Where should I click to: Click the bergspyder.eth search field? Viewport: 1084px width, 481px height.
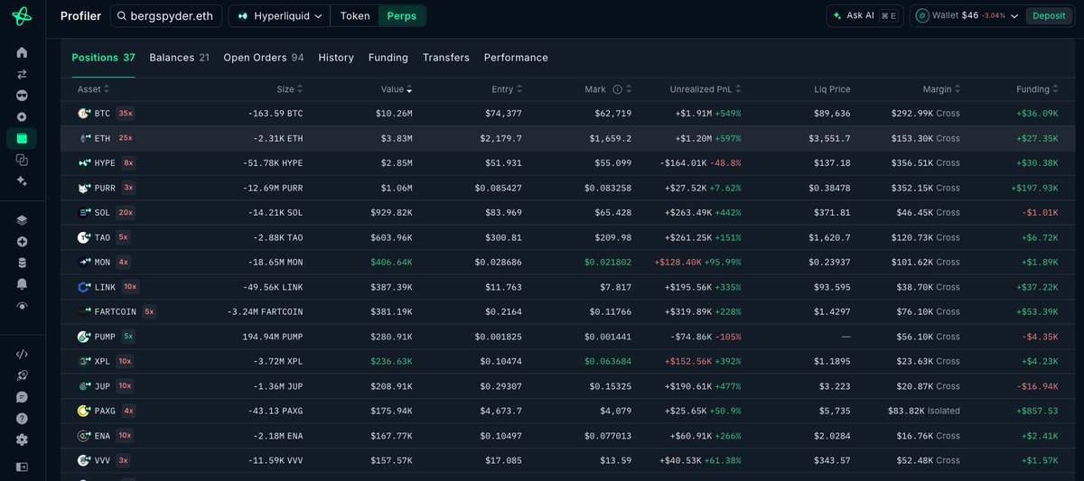[165, 15]
